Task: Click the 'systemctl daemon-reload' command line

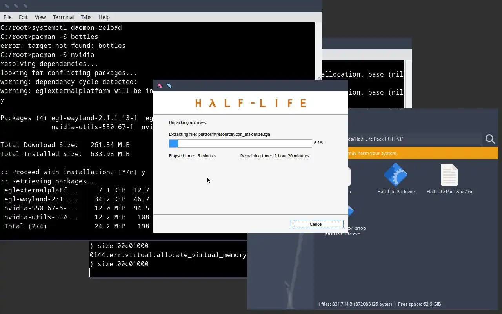Action: (x=61, y=27)
